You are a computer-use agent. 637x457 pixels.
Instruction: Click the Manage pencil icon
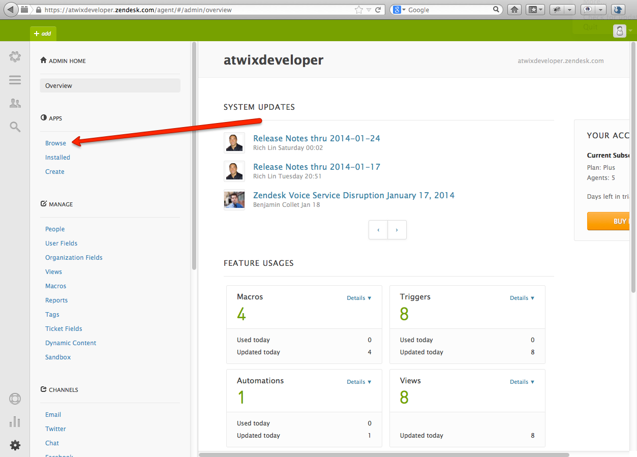coord(43,204)
